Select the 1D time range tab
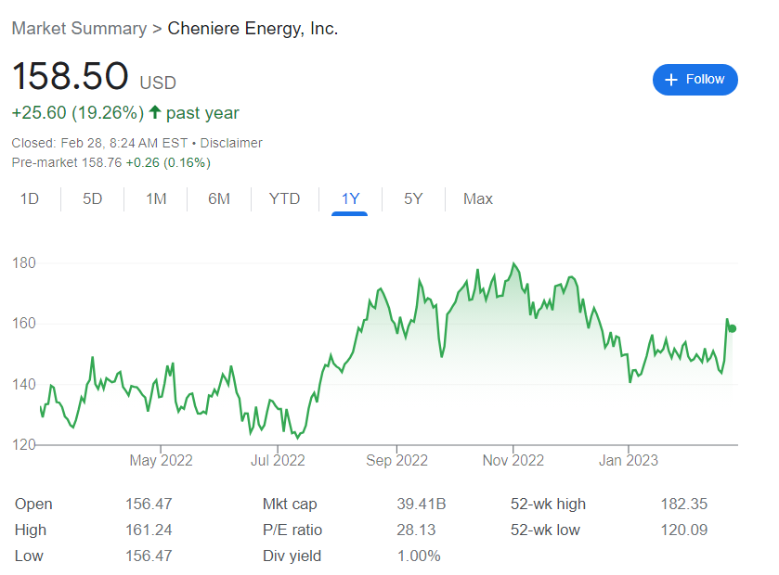The width and height of the screenshot is (779, 575). click(x=30, y=199)
